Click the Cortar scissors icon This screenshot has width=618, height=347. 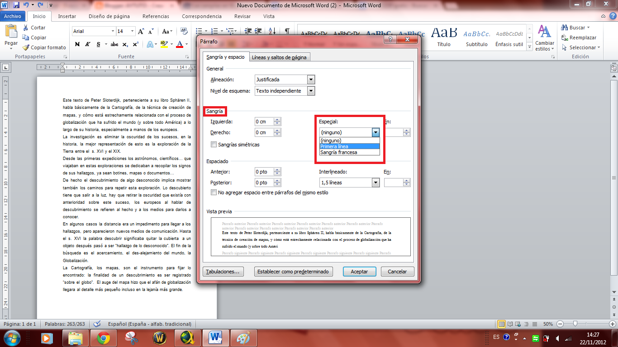26,28
